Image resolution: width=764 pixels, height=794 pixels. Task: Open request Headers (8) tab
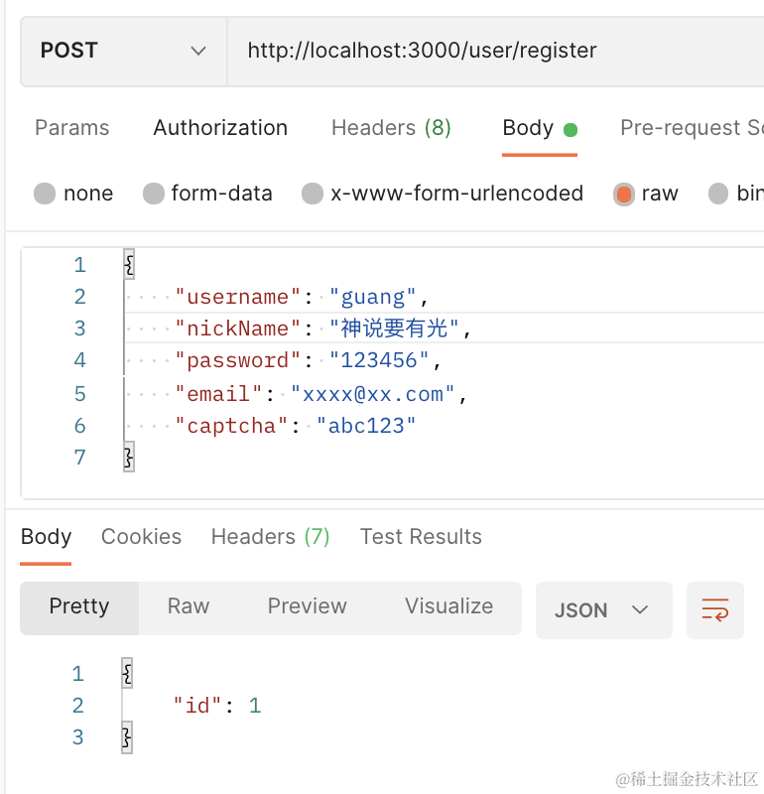[x=391, y=128]
